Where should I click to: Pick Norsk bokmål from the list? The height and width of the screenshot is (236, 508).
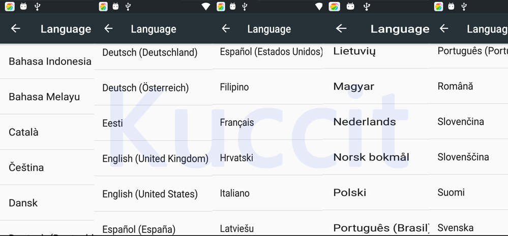pos(371,157)
